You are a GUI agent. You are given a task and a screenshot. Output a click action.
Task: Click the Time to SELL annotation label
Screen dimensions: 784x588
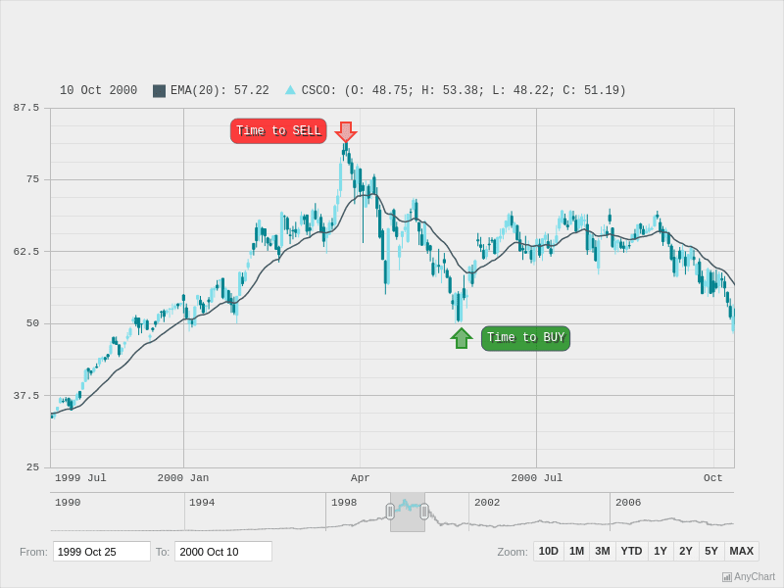coord(278,131)
